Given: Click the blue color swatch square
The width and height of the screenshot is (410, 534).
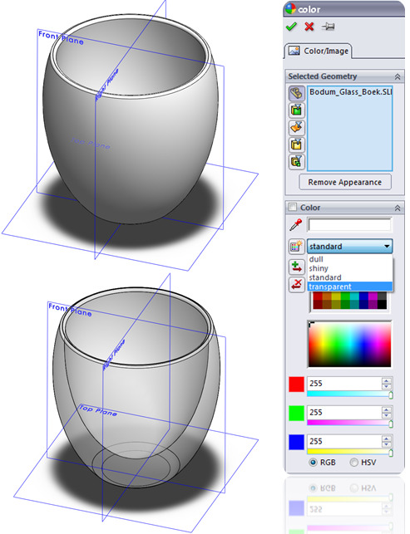Looking at the screenshot, I should (296, 442).
